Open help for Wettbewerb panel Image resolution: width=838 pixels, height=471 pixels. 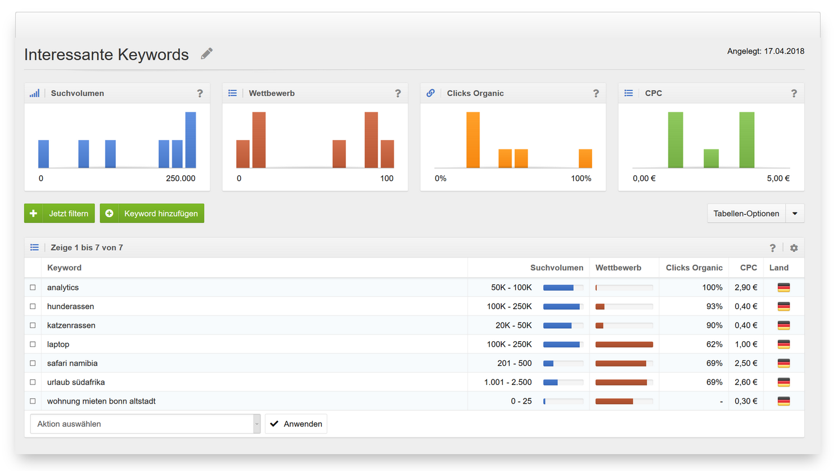click(398, 93)
